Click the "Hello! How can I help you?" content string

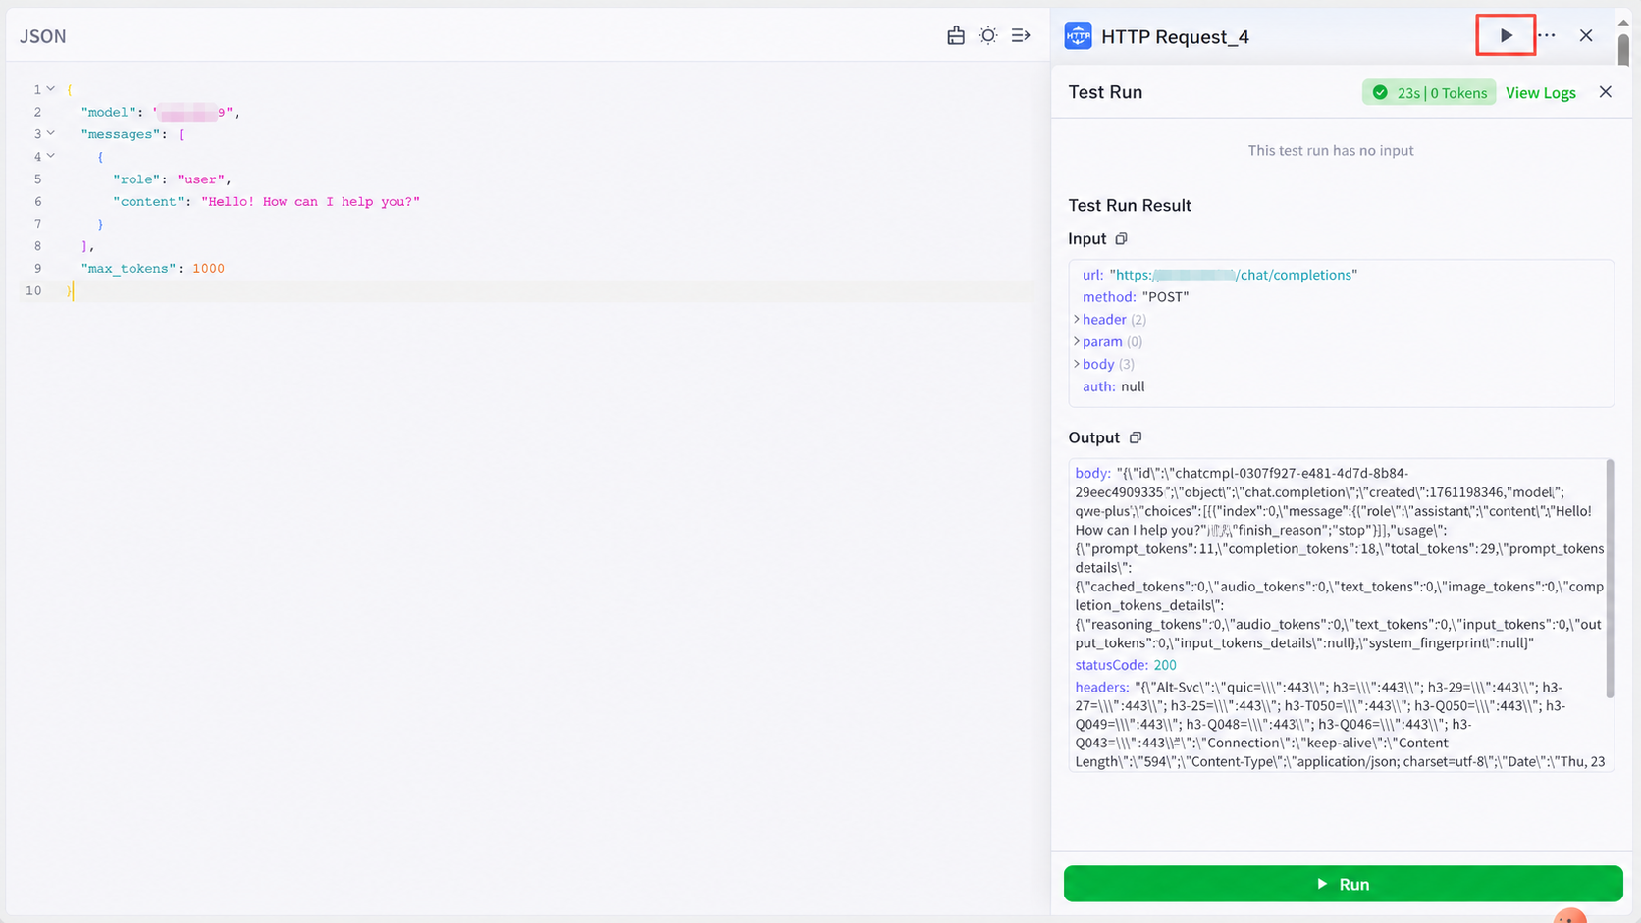310,202
